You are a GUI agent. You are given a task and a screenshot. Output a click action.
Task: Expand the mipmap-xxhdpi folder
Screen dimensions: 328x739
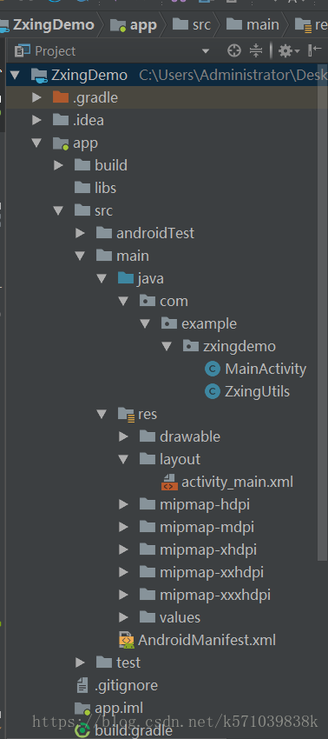[x=123, y=573]
